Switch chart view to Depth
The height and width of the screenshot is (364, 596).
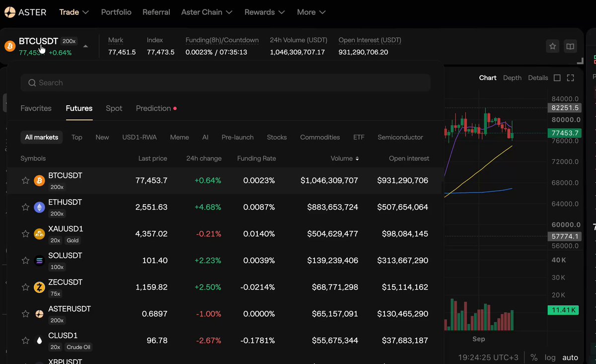point(512,78)
